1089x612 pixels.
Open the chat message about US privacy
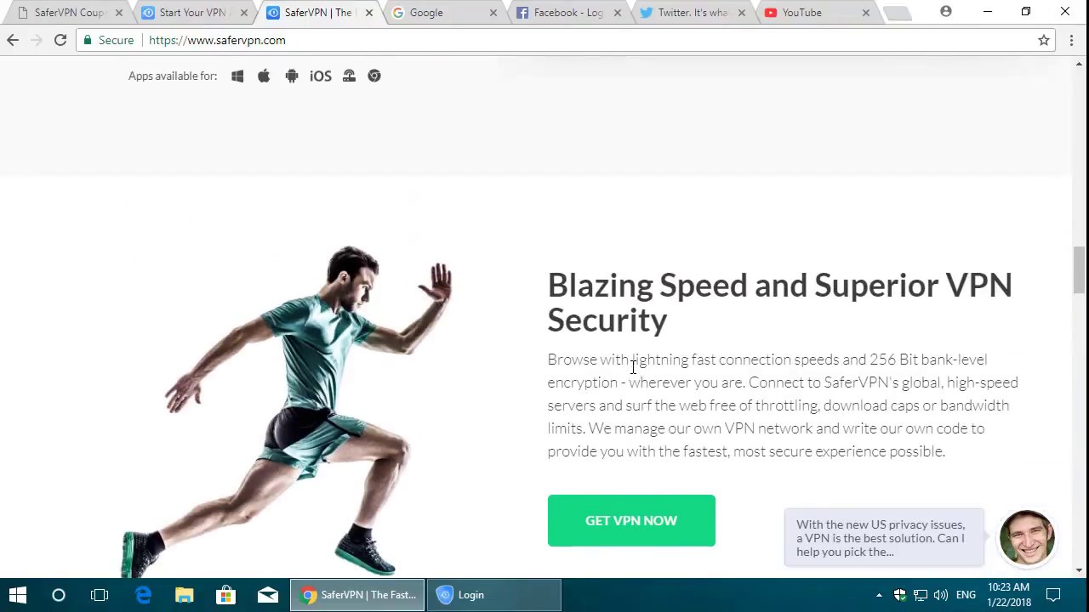point(884,538)
